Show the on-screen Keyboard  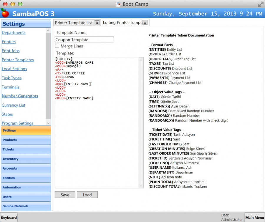[x=9, y=218]
